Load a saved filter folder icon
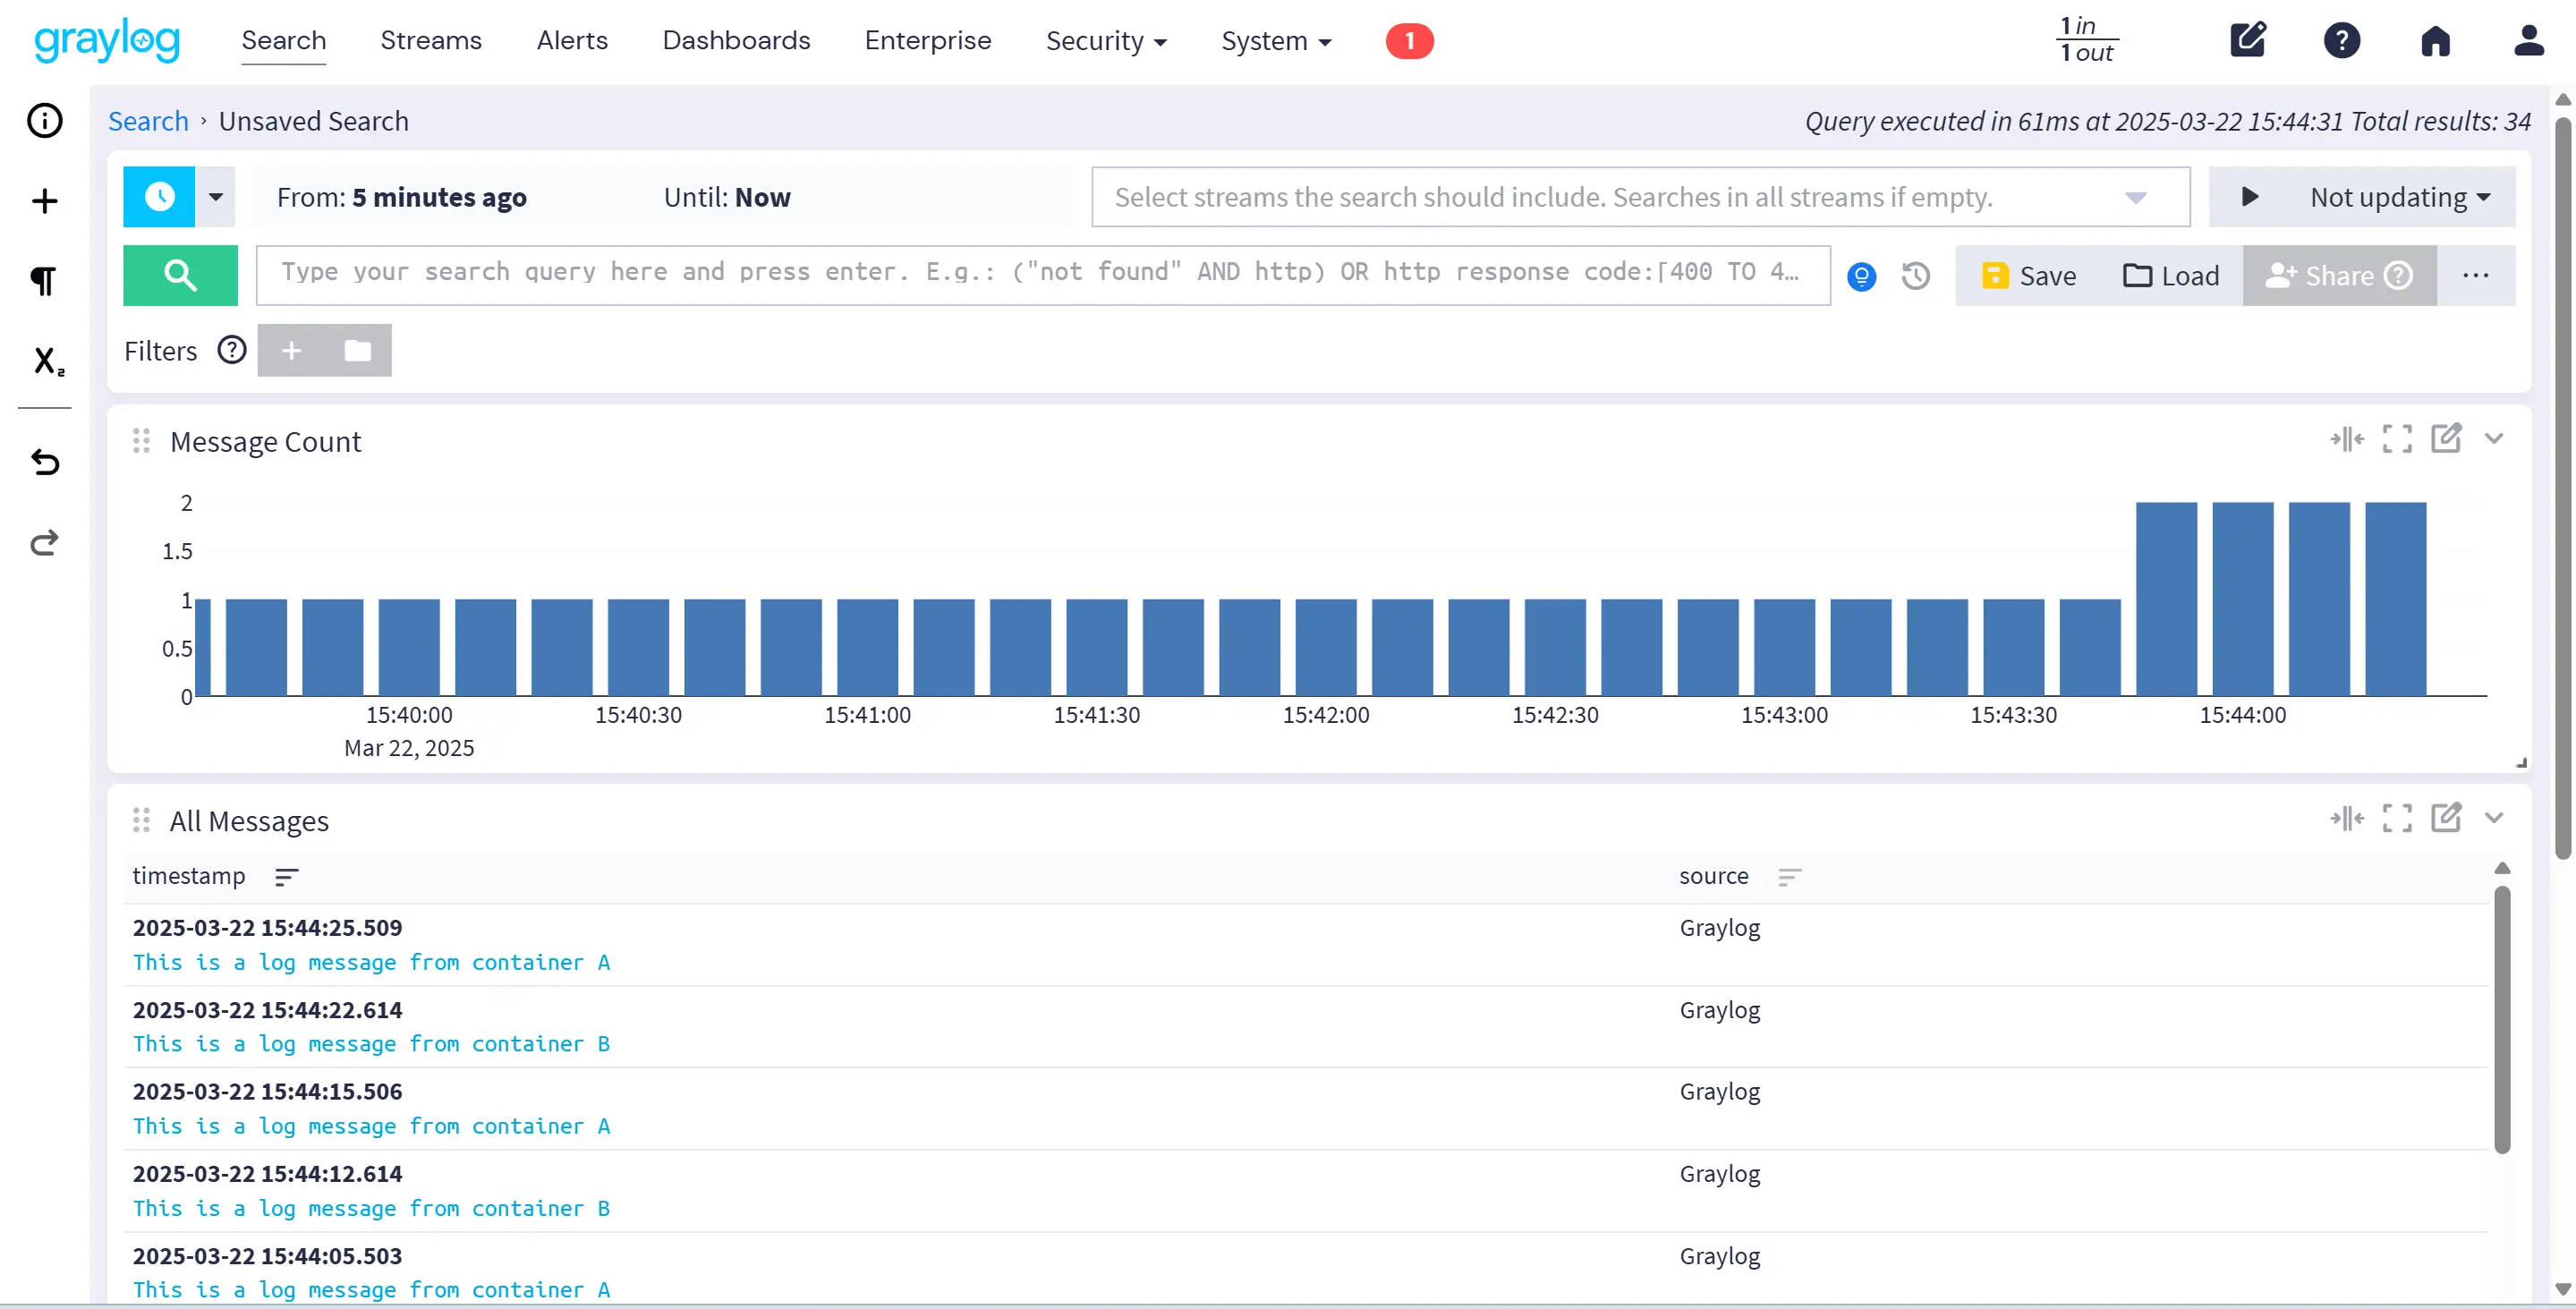The height and width of the screenshot is (1309, 2576). (358, 351)
